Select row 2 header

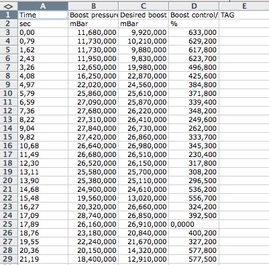[9, 23]
